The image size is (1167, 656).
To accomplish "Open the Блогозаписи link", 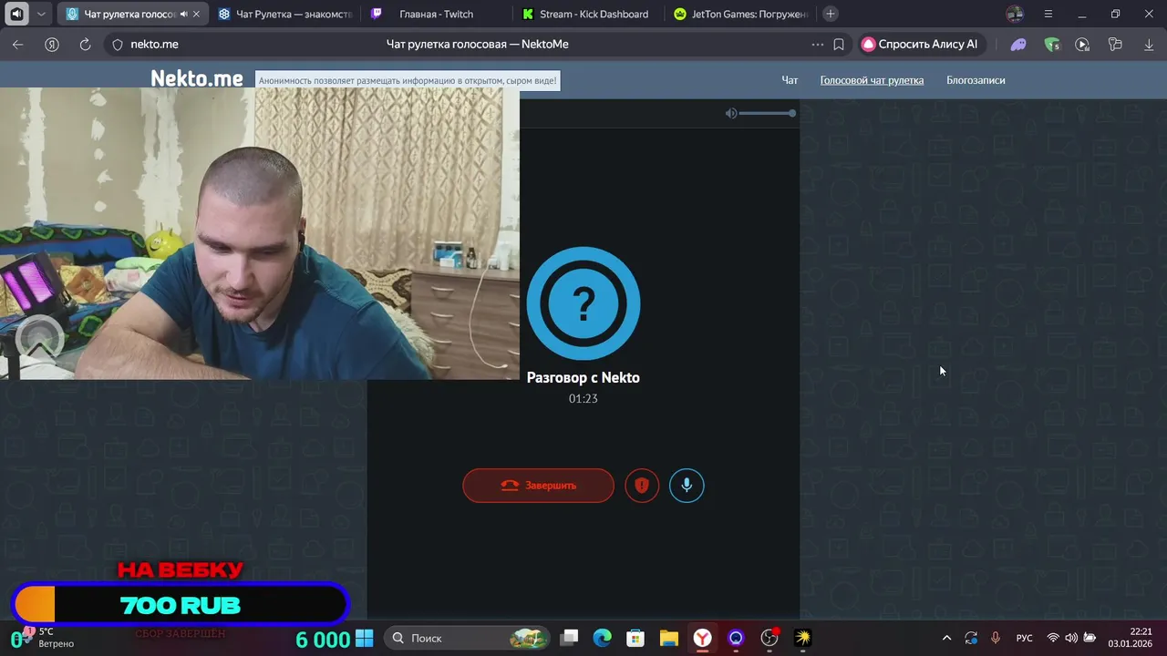I will pyautogui.click(x=976, y=80).
